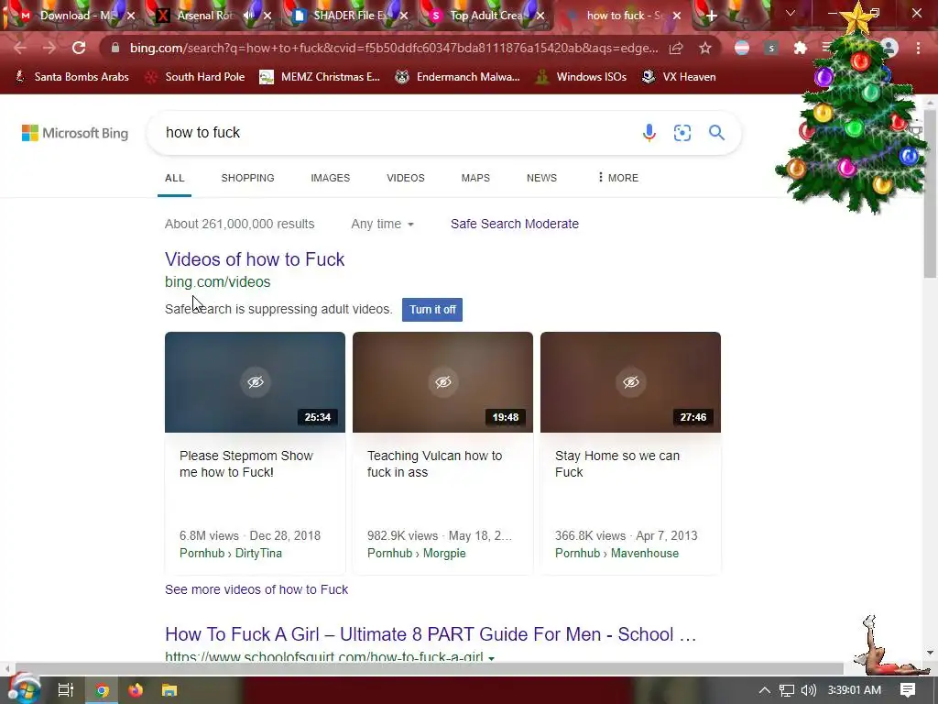Viewport: 938px width, 704px height.
Task: Switch to the IMAGES tab
Action: [330, 178]
